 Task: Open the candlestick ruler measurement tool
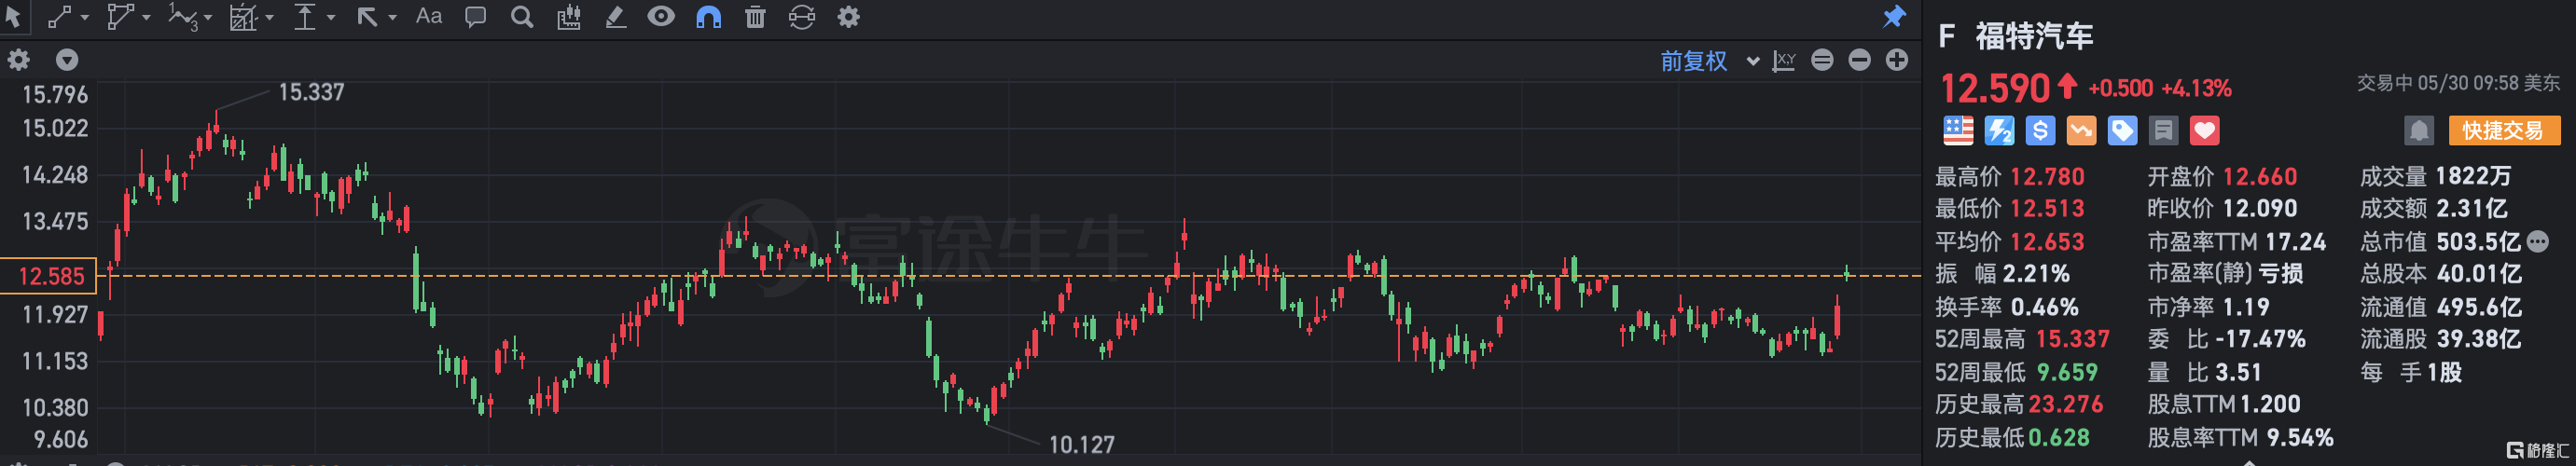coord(569,17)
